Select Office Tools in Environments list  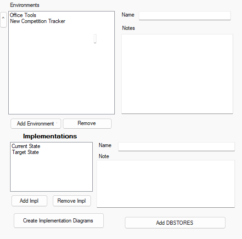23,15
